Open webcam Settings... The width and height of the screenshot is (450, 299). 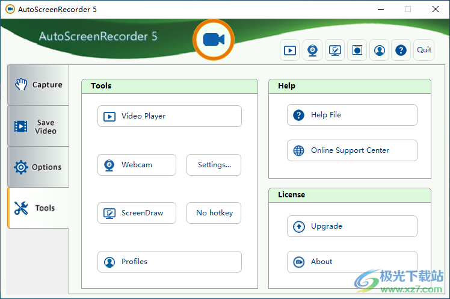pos(214,165)
